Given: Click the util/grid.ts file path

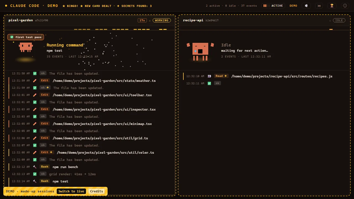Looking at the screenshot, I should (100, 138).
